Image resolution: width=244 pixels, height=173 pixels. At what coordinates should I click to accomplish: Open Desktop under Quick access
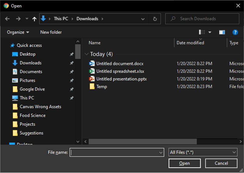27,54
